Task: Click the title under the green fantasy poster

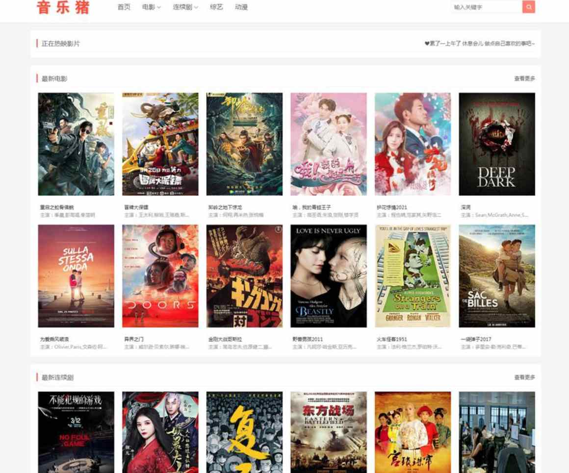Action: point(225,207)
